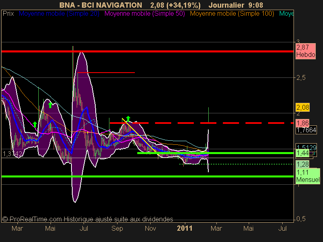Screen dimensions: 323x242
Task: Select the 'Moyenne mobile (Simple 20)' label
Action: [59, 14]
